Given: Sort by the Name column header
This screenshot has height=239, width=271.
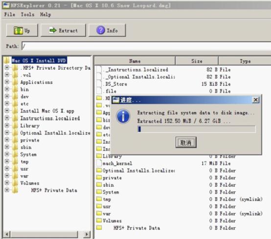Looking at the screenshot, I should pos(135,61).
